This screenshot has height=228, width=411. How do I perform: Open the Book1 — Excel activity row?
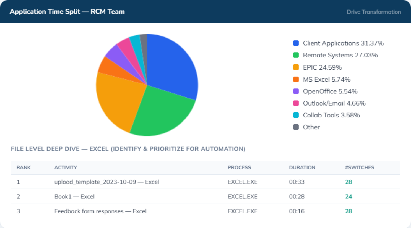coord(205,196)
